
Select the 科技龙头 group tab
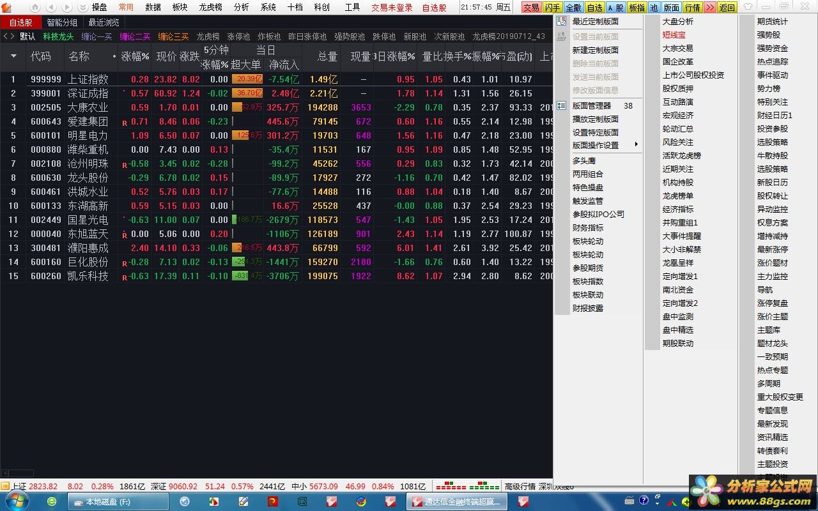pos(59,36)
